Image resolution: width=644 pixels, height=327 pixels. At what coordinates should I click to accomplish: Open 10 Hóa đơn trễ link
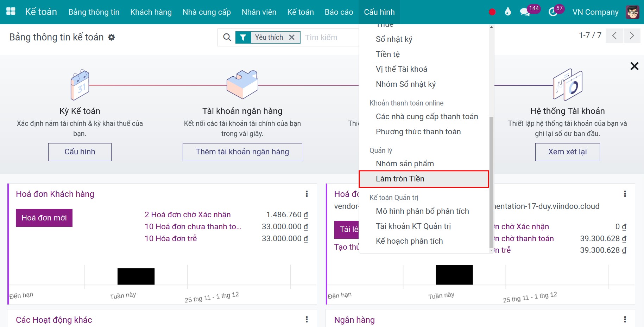click(171, 238)
